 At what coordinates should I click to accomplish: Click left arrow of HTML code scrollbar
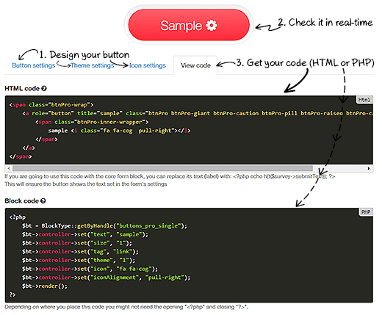coord(9,168)
